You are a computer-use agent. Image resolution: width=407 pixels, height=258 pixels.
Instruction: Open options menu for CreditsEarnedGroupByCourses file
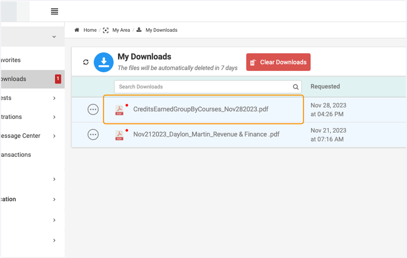[x=93, y=110]
